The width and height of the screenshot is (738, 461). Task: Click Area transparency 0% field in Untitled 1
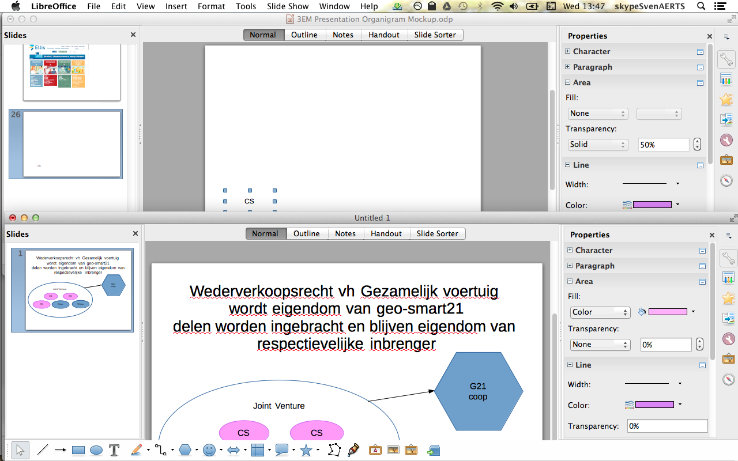click(666, 345)
